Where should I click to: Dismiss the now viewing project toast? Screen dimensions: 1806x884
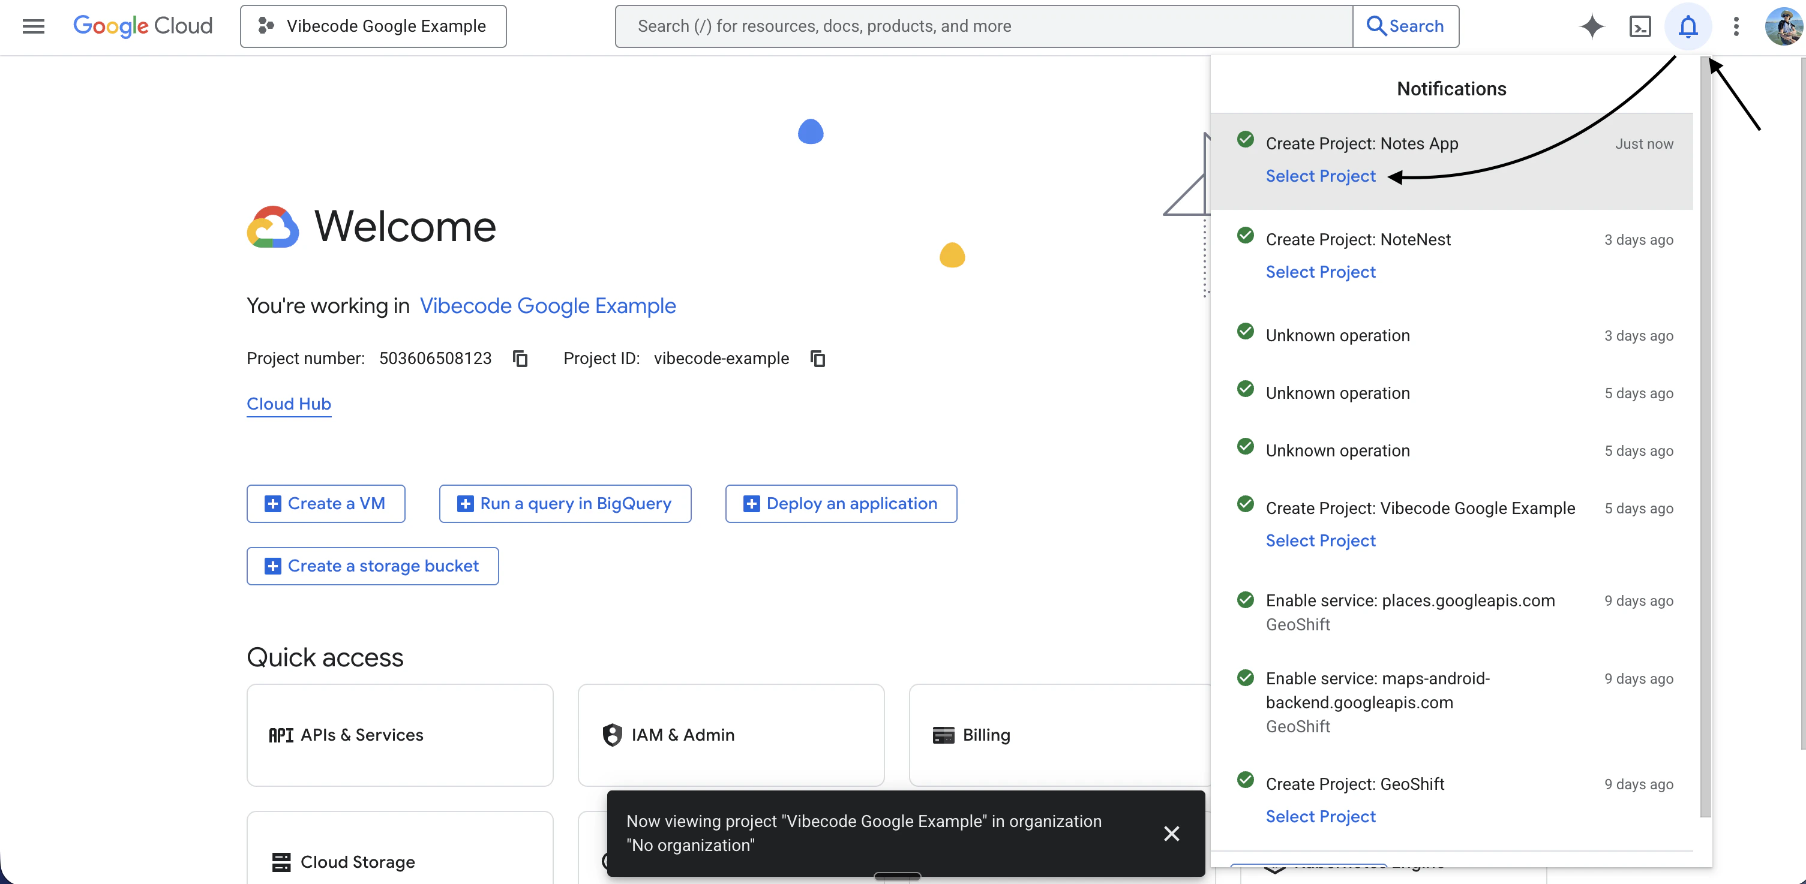(1171, 834)
